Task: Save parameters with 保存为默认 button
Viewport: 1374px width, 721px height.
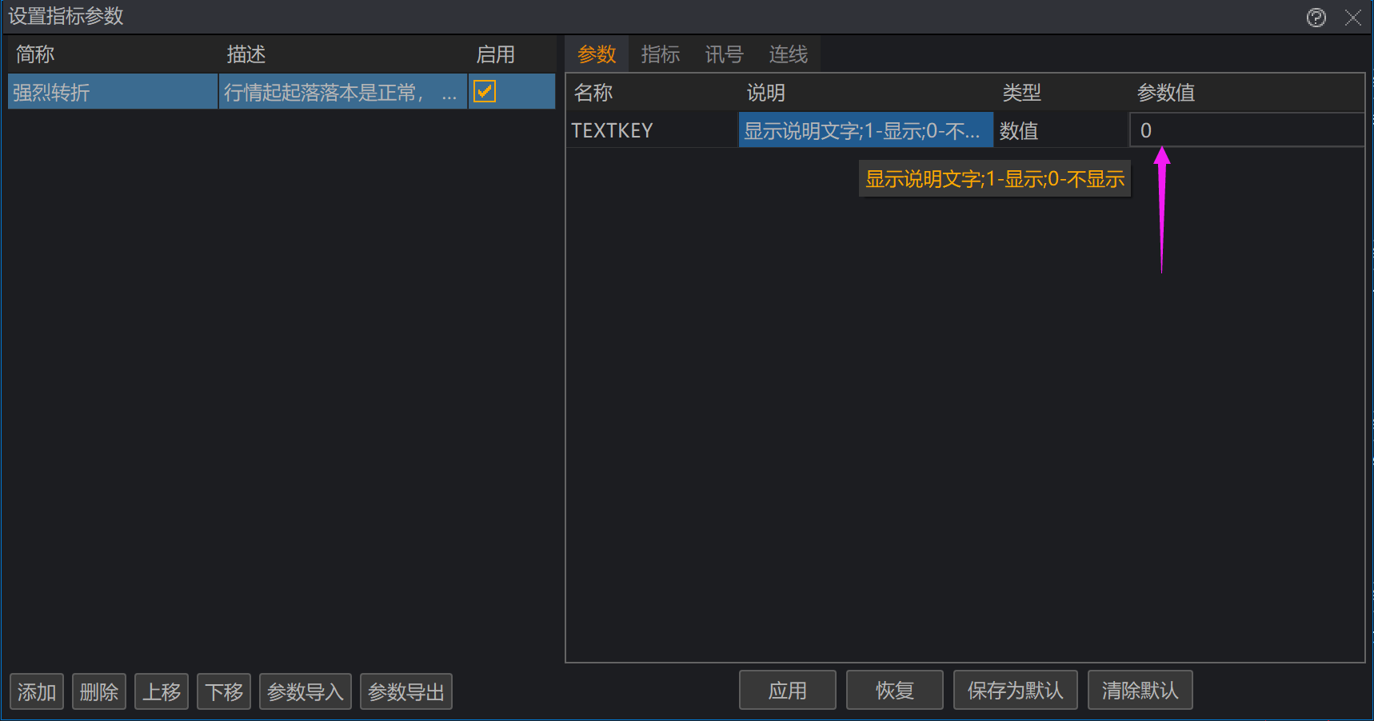Action: (x=1015, y=691)
